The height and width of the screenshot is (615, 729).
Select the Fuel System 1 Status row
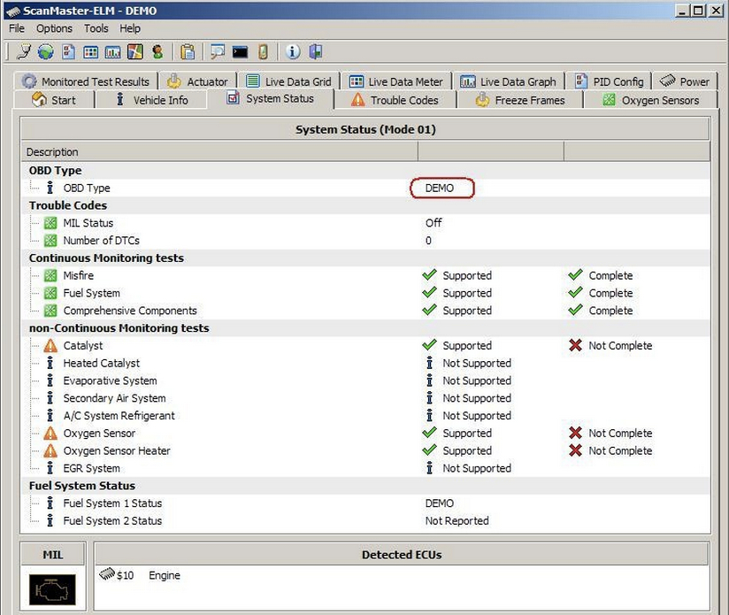coord(365,504)
